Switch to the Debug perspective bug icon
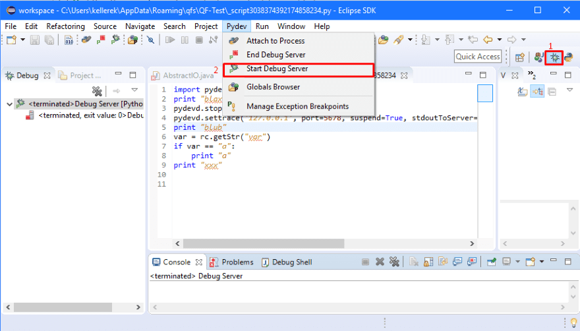Screen dimensions: 580x331 pos(554,57)
